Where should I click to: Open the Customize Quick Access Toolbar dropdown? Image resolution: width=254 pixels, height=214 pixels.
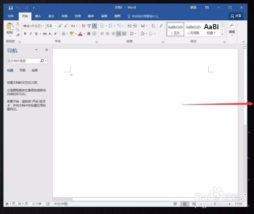click(34, 8)
